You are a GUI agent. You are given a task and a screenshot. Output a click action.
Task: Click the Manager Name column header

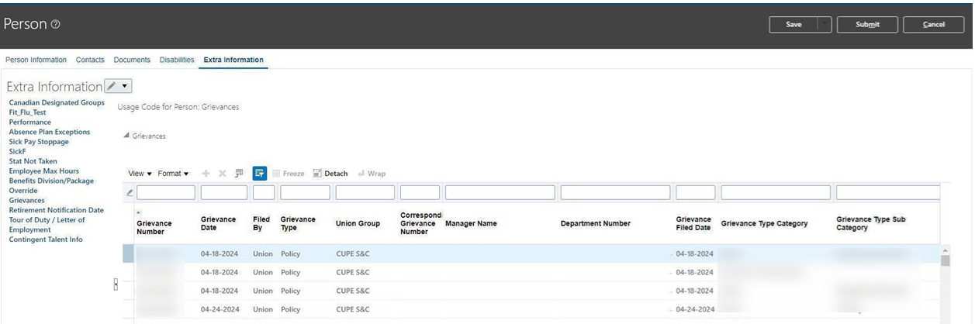click(x=471, y=223)
